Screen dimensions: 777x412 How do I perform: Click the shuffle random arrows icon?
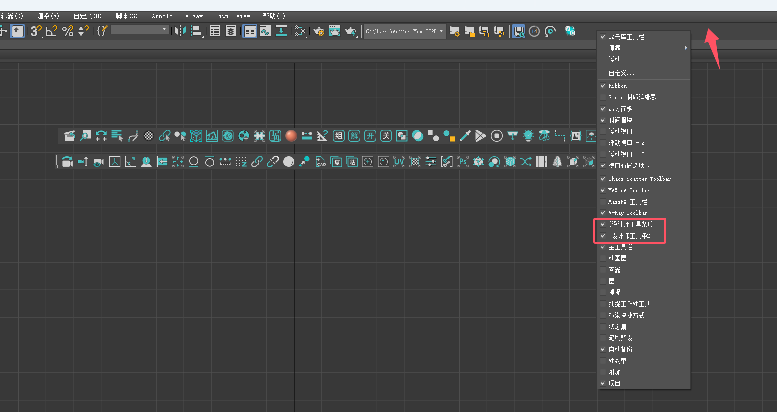[526, 162]
